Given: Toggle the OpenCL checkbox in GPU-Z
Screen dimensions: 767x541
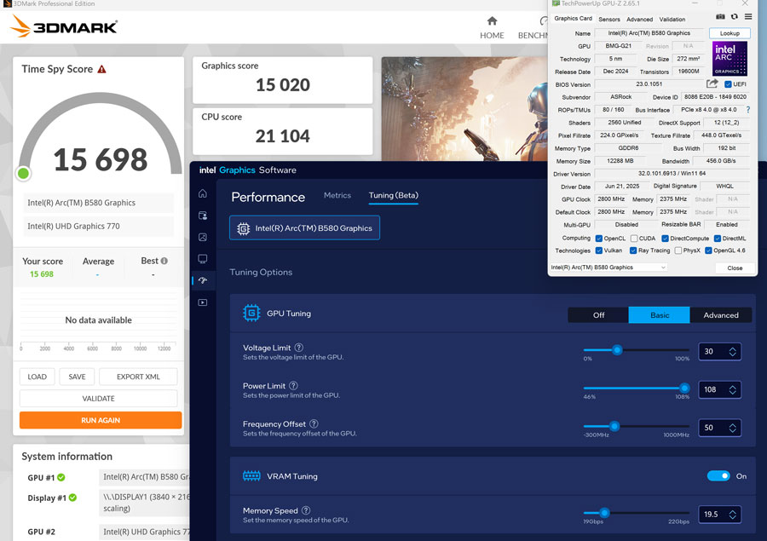Looking at the screenshot, I should [x=599, y=239].
